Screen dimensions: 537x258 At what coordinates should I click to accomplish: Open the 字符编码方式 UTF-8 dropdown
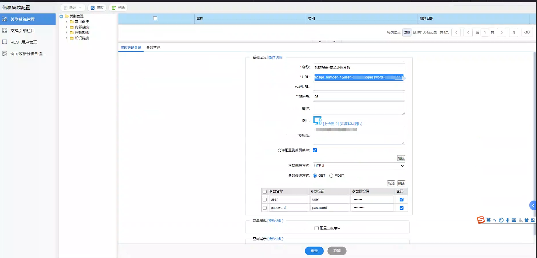(359, 166)
